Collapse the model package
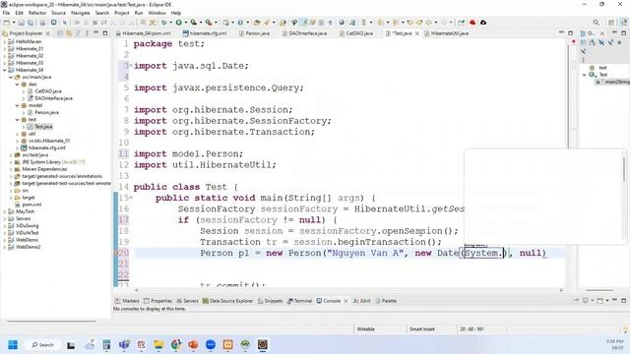The height and width of the screenshot is (354, 630). tap(18, 105)
